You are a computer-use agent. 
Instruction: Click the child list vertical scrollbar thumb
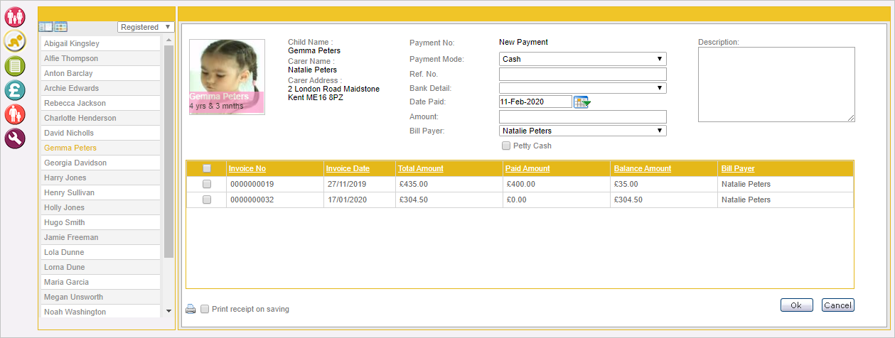[168, 151]
